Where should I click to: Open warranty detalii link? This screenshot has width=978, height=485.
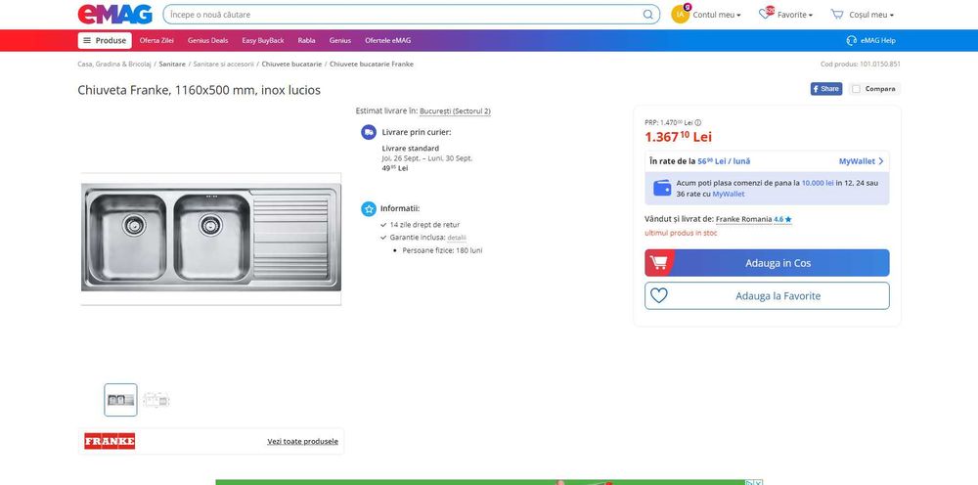pos(457,238)
